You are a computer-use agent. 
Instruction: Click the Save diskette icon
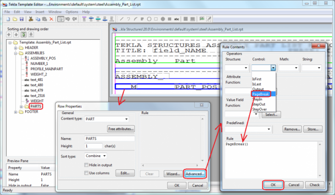pos(22,19)
